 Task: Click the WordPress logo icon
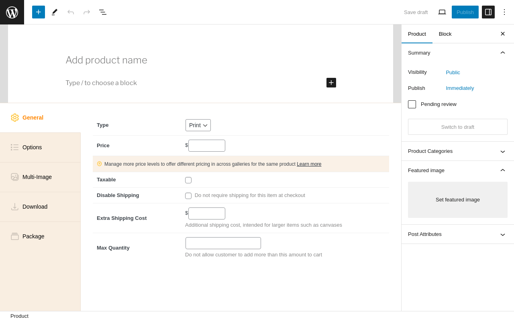(x=12, y=12)
